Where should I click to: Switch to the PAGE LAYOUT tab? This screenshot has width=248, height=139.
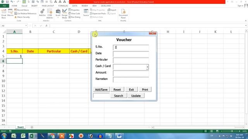(48, 6)
